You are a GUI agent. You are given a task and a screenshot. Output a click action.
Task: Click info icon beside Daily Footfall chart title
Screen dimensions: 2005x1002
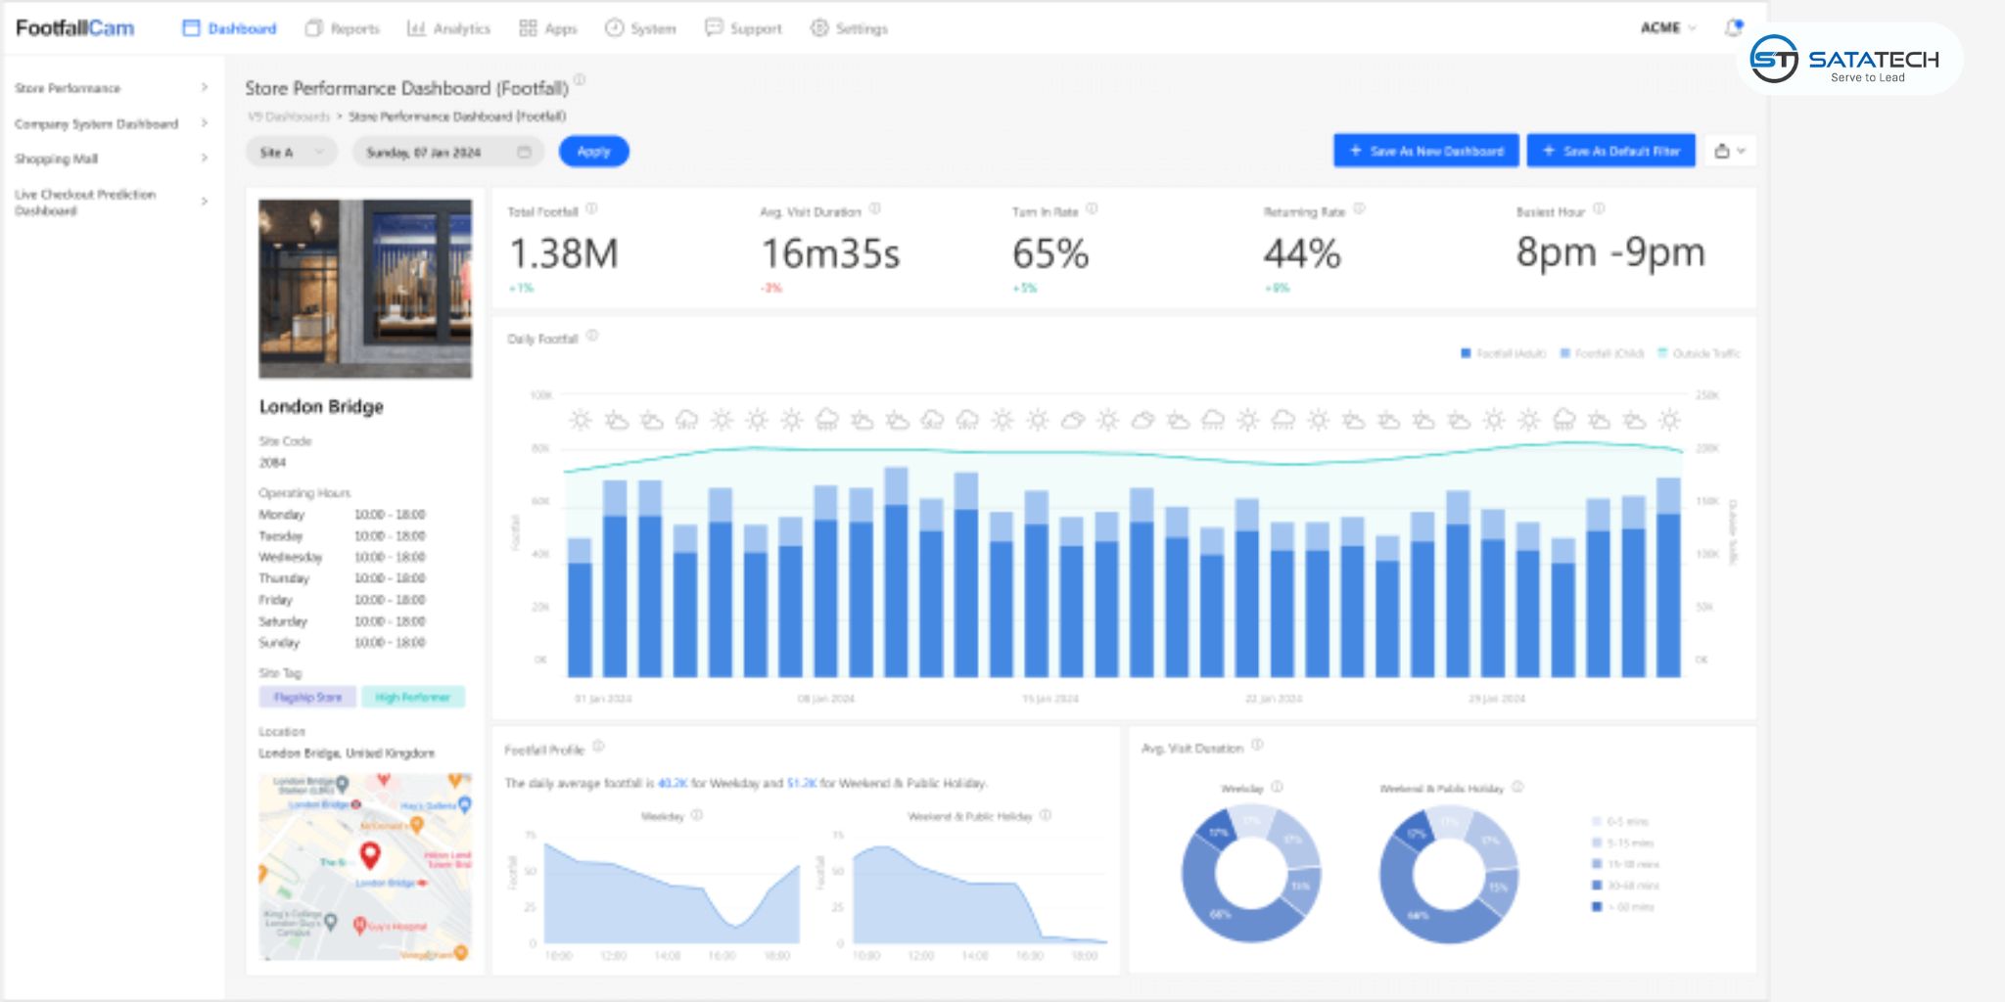(x=592, y=337)
